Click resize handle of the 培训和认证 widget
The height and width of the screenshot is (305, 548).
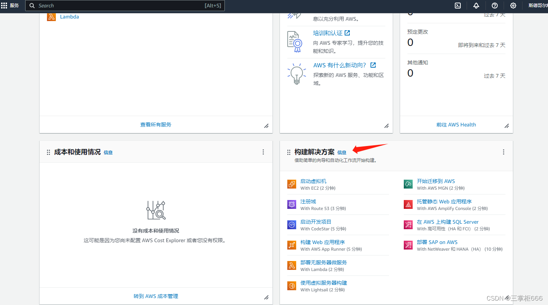[386, 126]
